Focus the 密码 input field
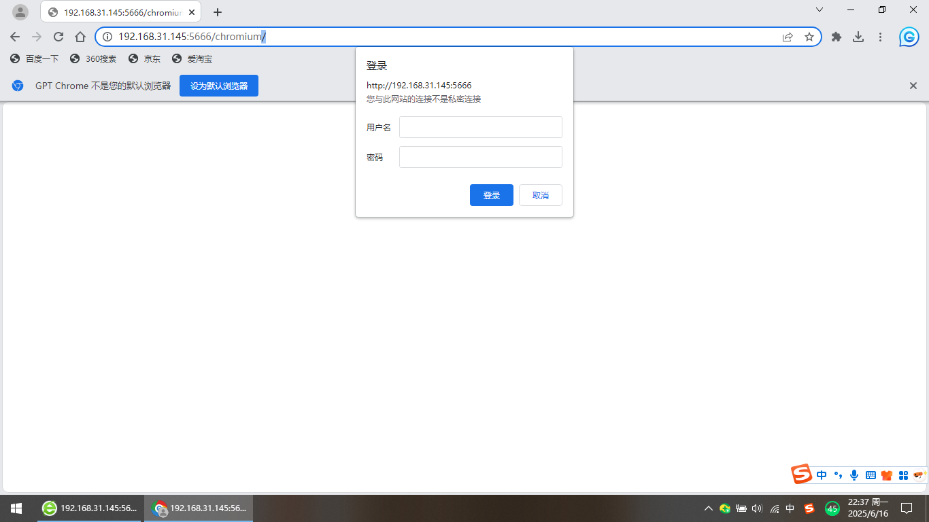 click(x=481, y=157)
